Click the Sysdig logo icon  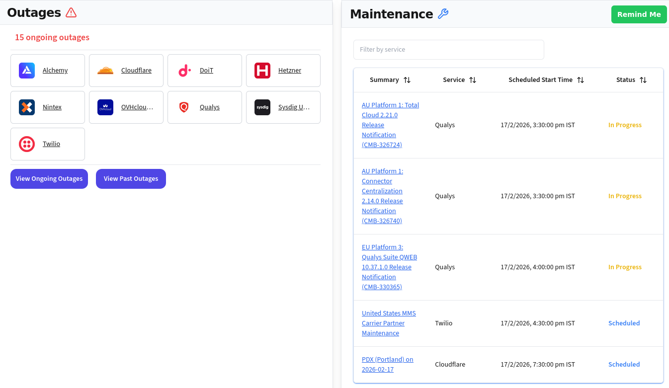[x=262, y=107]
